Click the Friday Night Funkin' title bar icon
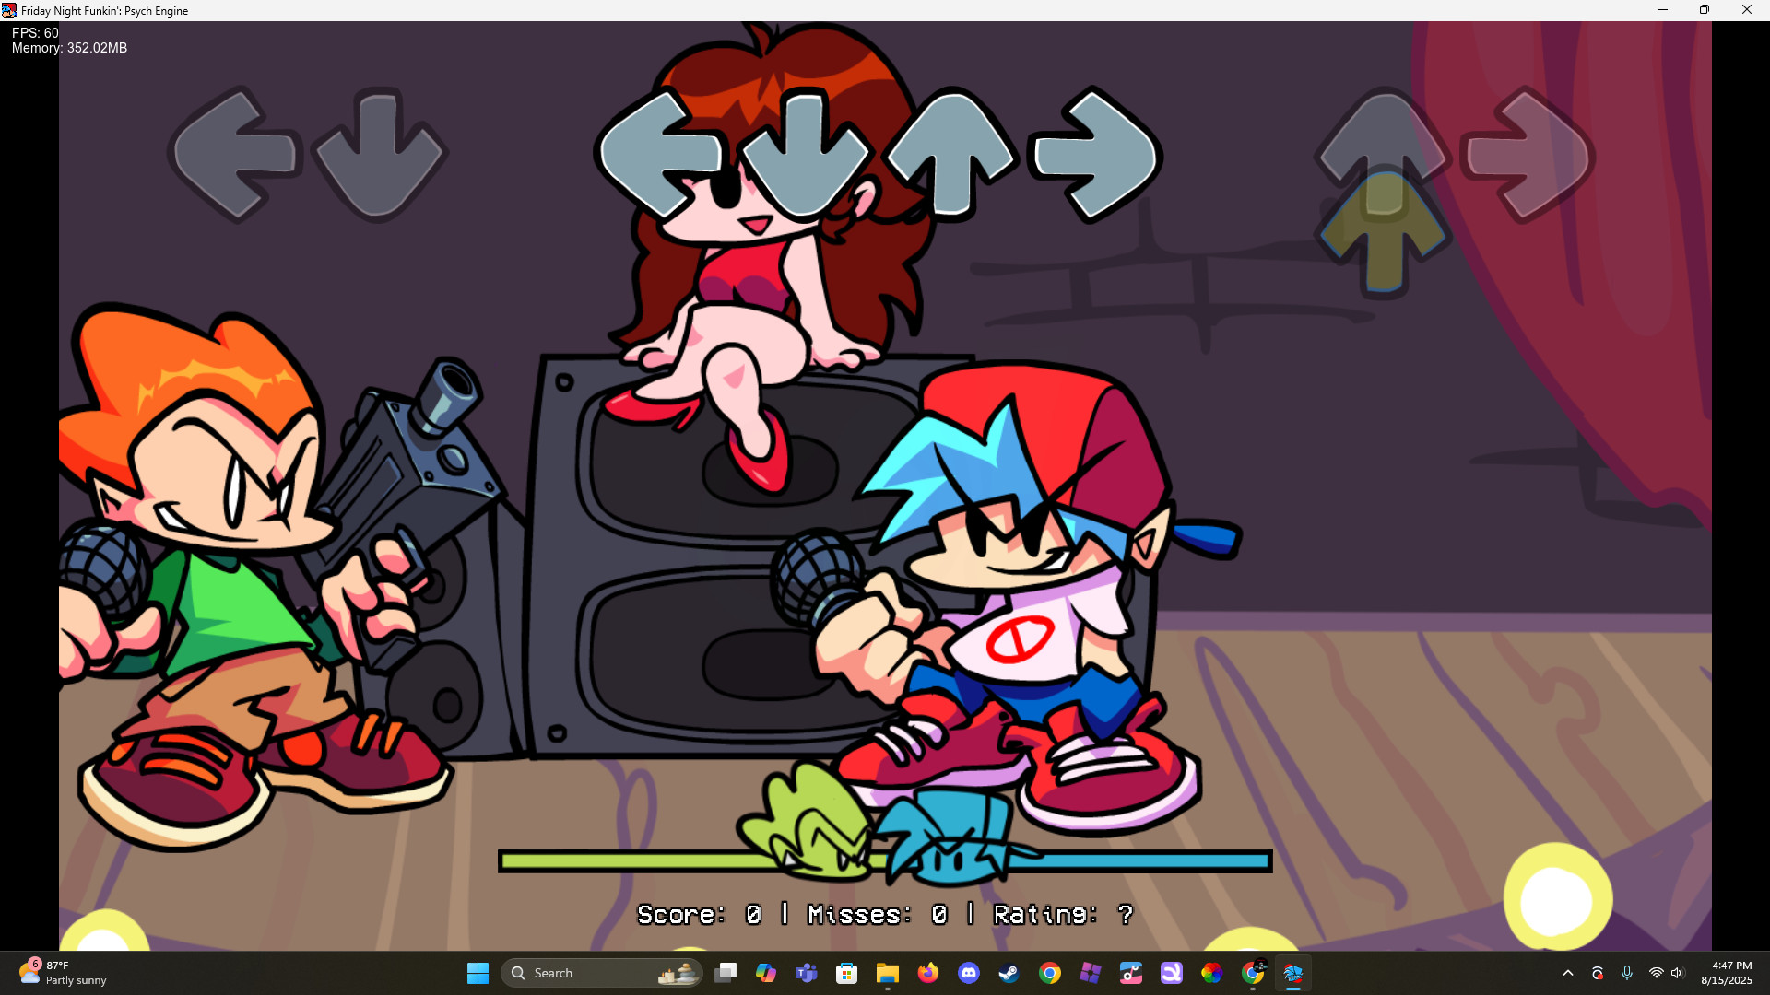Viewport: 1770px width, 995px height. 9,10
